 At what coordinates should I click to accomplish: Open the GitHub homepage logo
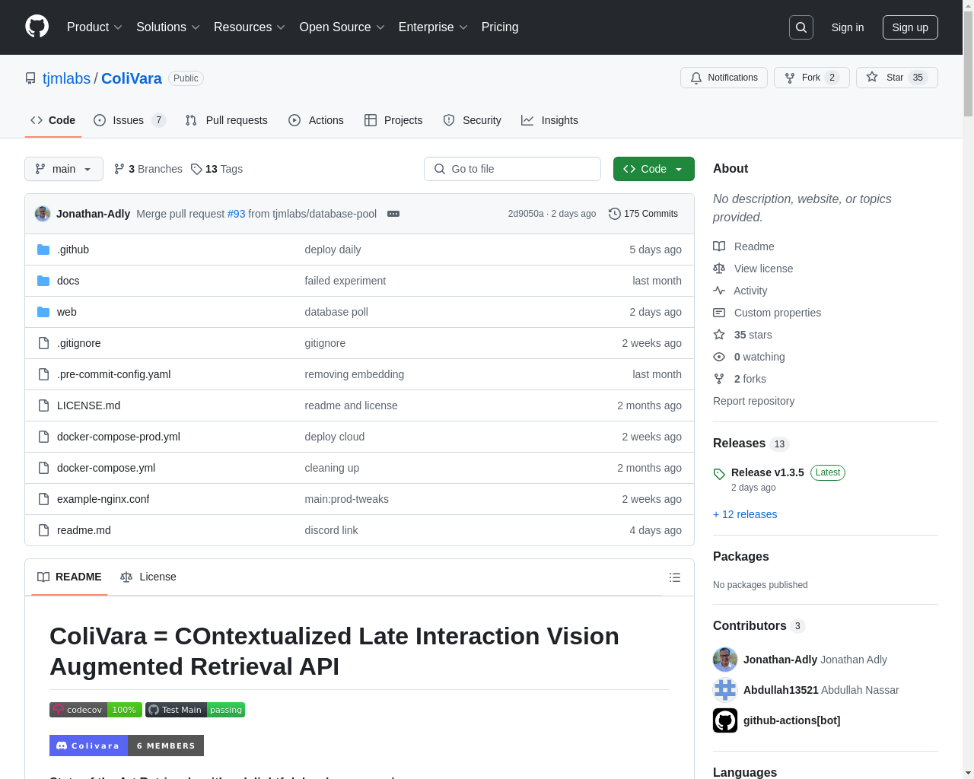(x=37, y=27)
